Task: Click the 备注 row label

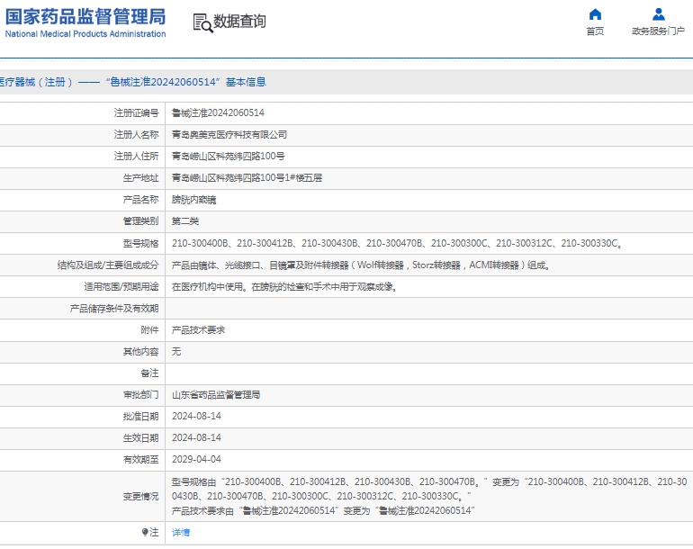Action: [x=149, y=373]
